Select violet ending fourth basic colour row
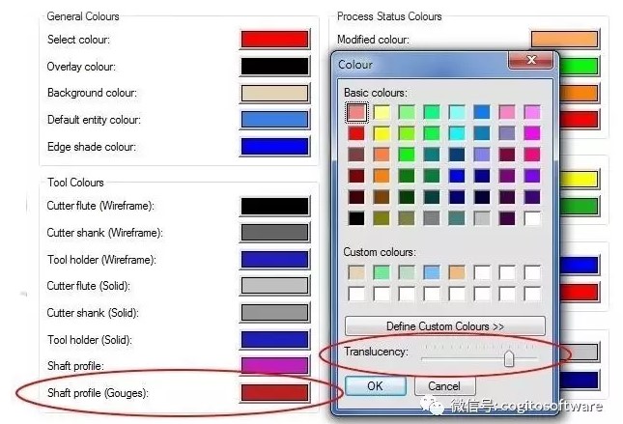Viewport: 623px width, 424px height. coord(532,176)
